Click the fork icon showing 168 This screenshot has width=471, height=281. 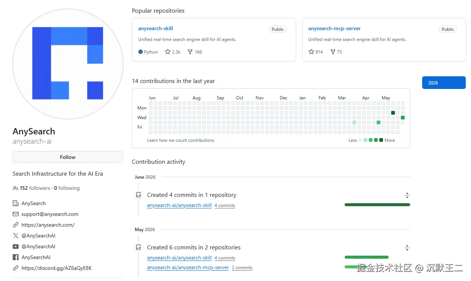[190, 52]
